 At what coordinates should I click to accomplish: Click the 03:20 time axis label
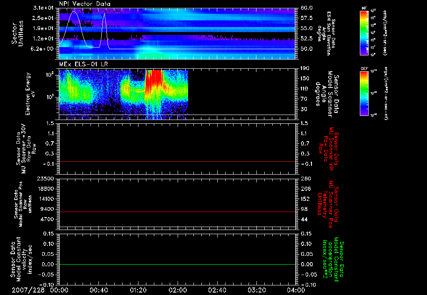coord(256,290)
